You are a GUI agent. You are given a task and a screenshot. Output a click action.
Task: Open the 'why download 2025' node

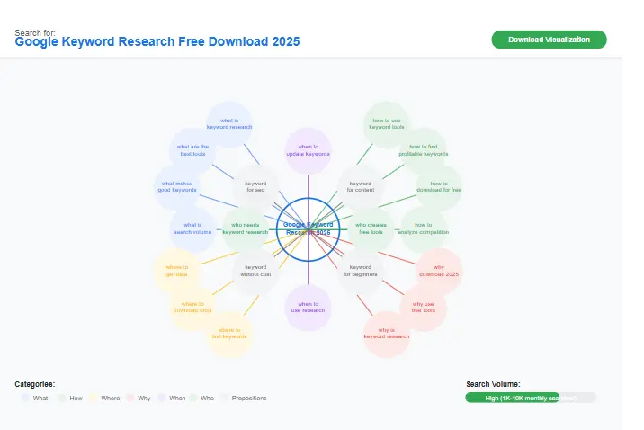[439, 271]
